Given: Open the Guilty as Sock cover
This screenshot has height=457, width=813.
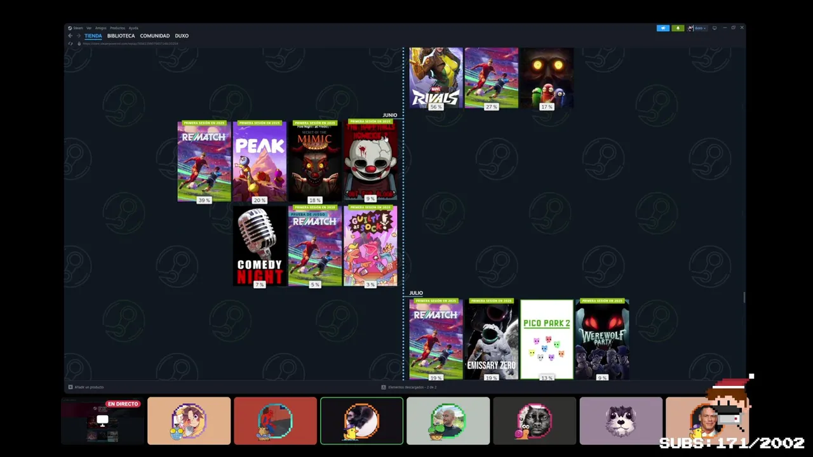Looking at the screenshot, I should click(370, 246).
